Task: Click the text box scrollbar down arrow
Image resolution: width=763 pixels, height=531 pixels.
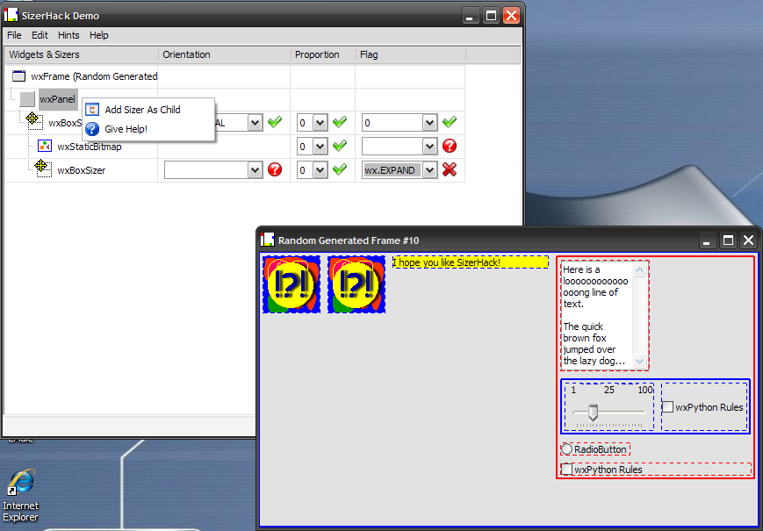Action: point(639,361)
